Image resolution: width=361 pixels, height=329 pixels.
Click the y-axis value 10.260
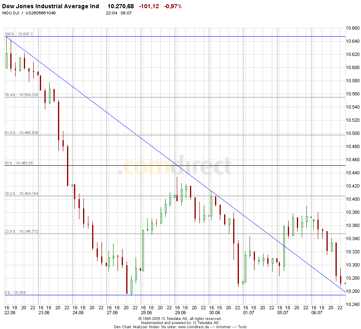click(352, 291)
